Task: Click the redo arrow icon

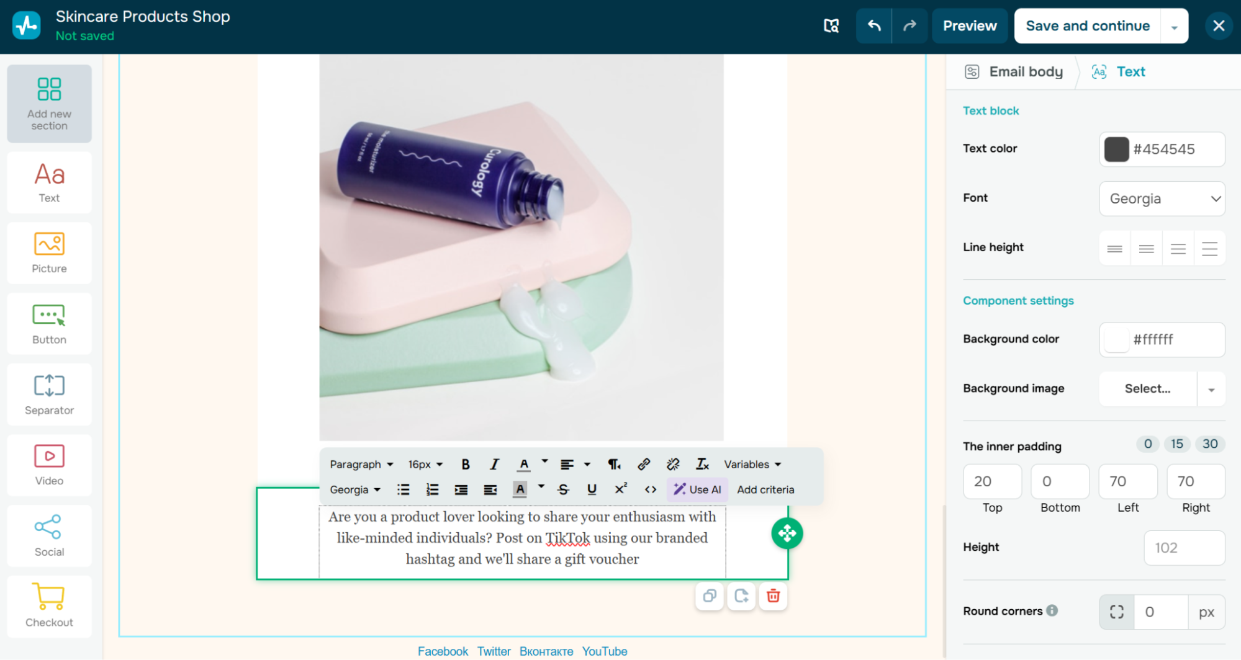Action: [x=909, y=25]
